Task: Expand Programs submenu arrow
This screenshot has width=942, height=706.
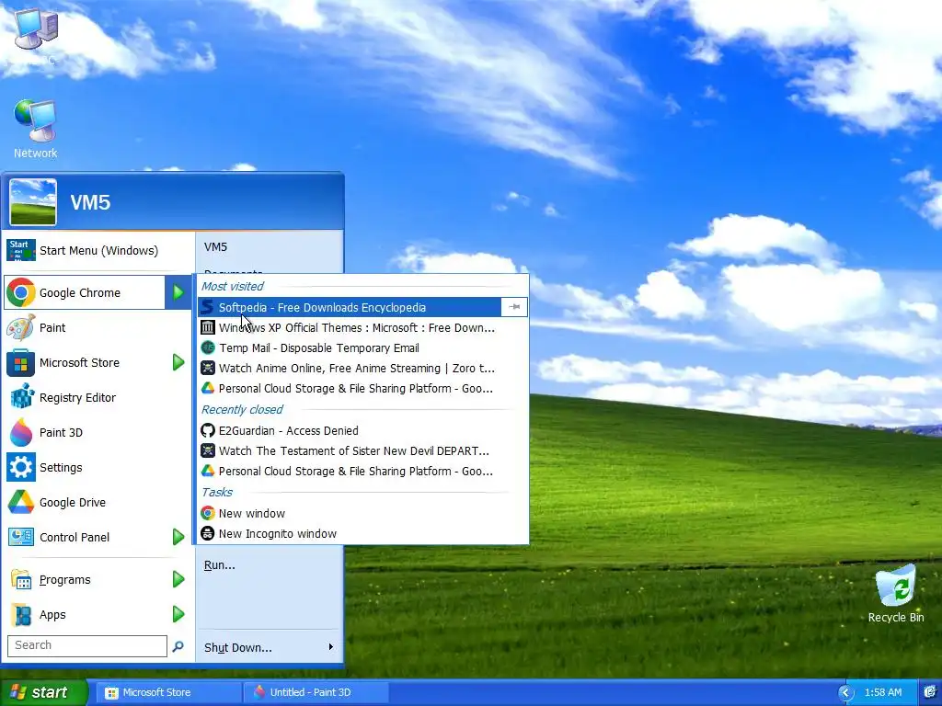Action: 178,579
